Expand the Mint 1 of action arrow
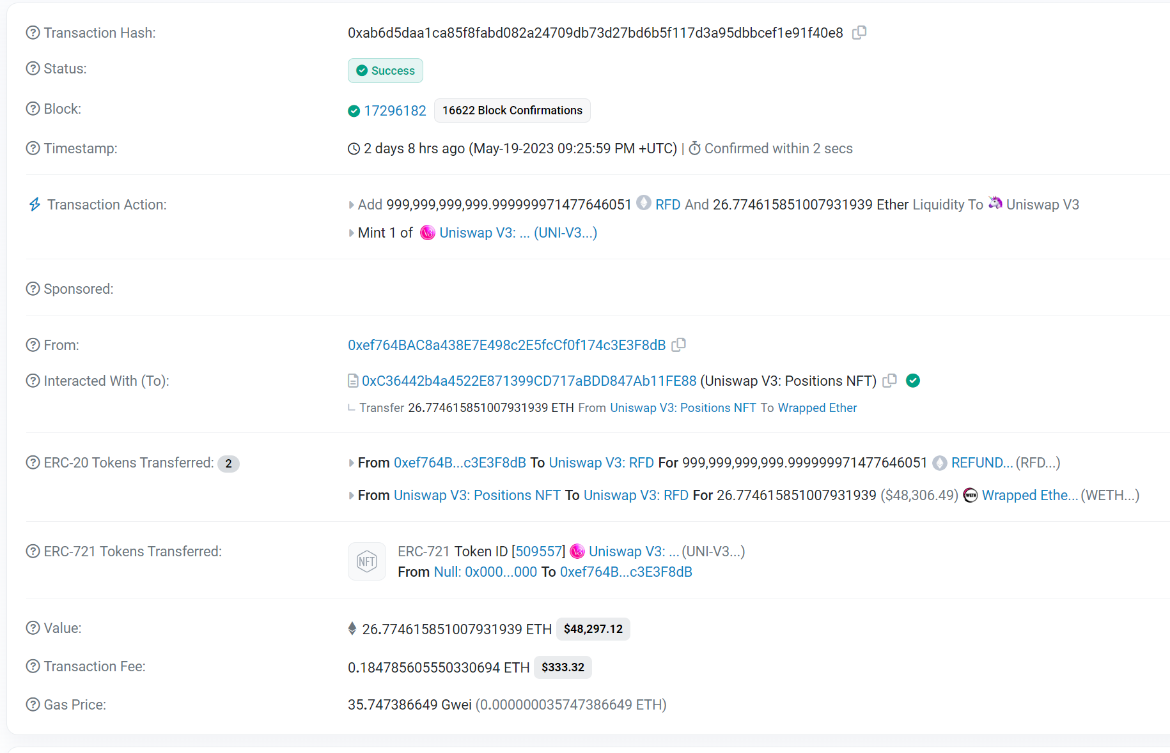 click(351, 233)
